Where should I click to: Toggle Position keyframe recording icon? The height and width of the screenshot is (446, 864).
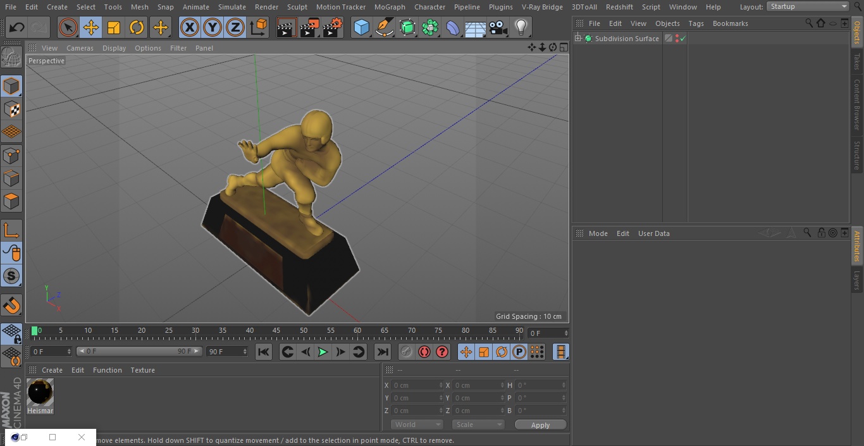coord(466,352)
